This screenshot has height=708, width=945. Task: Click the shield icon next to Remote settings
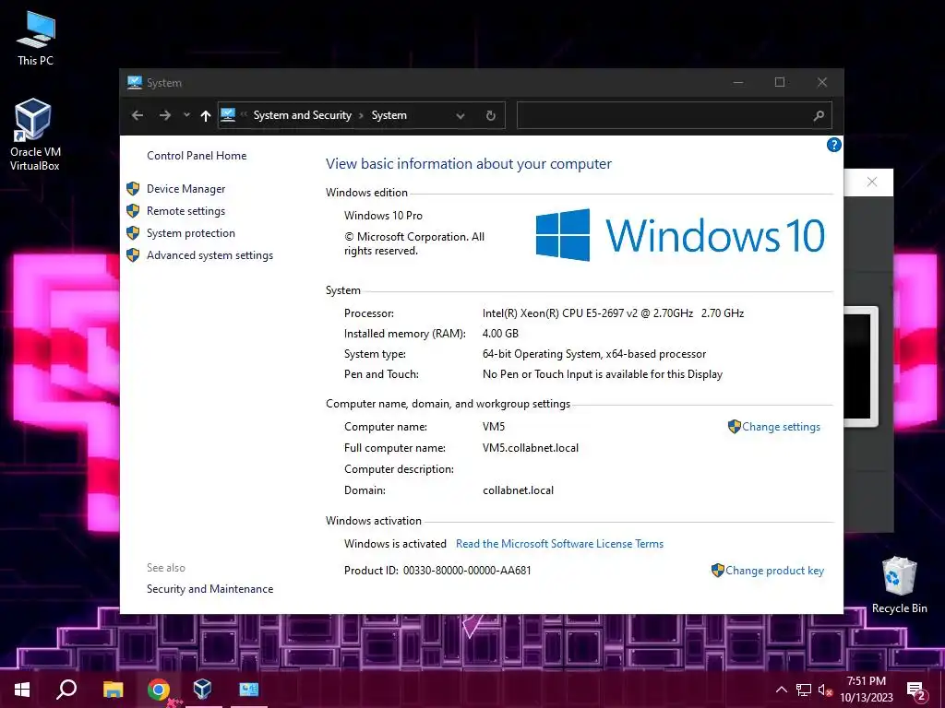[133, 211]
